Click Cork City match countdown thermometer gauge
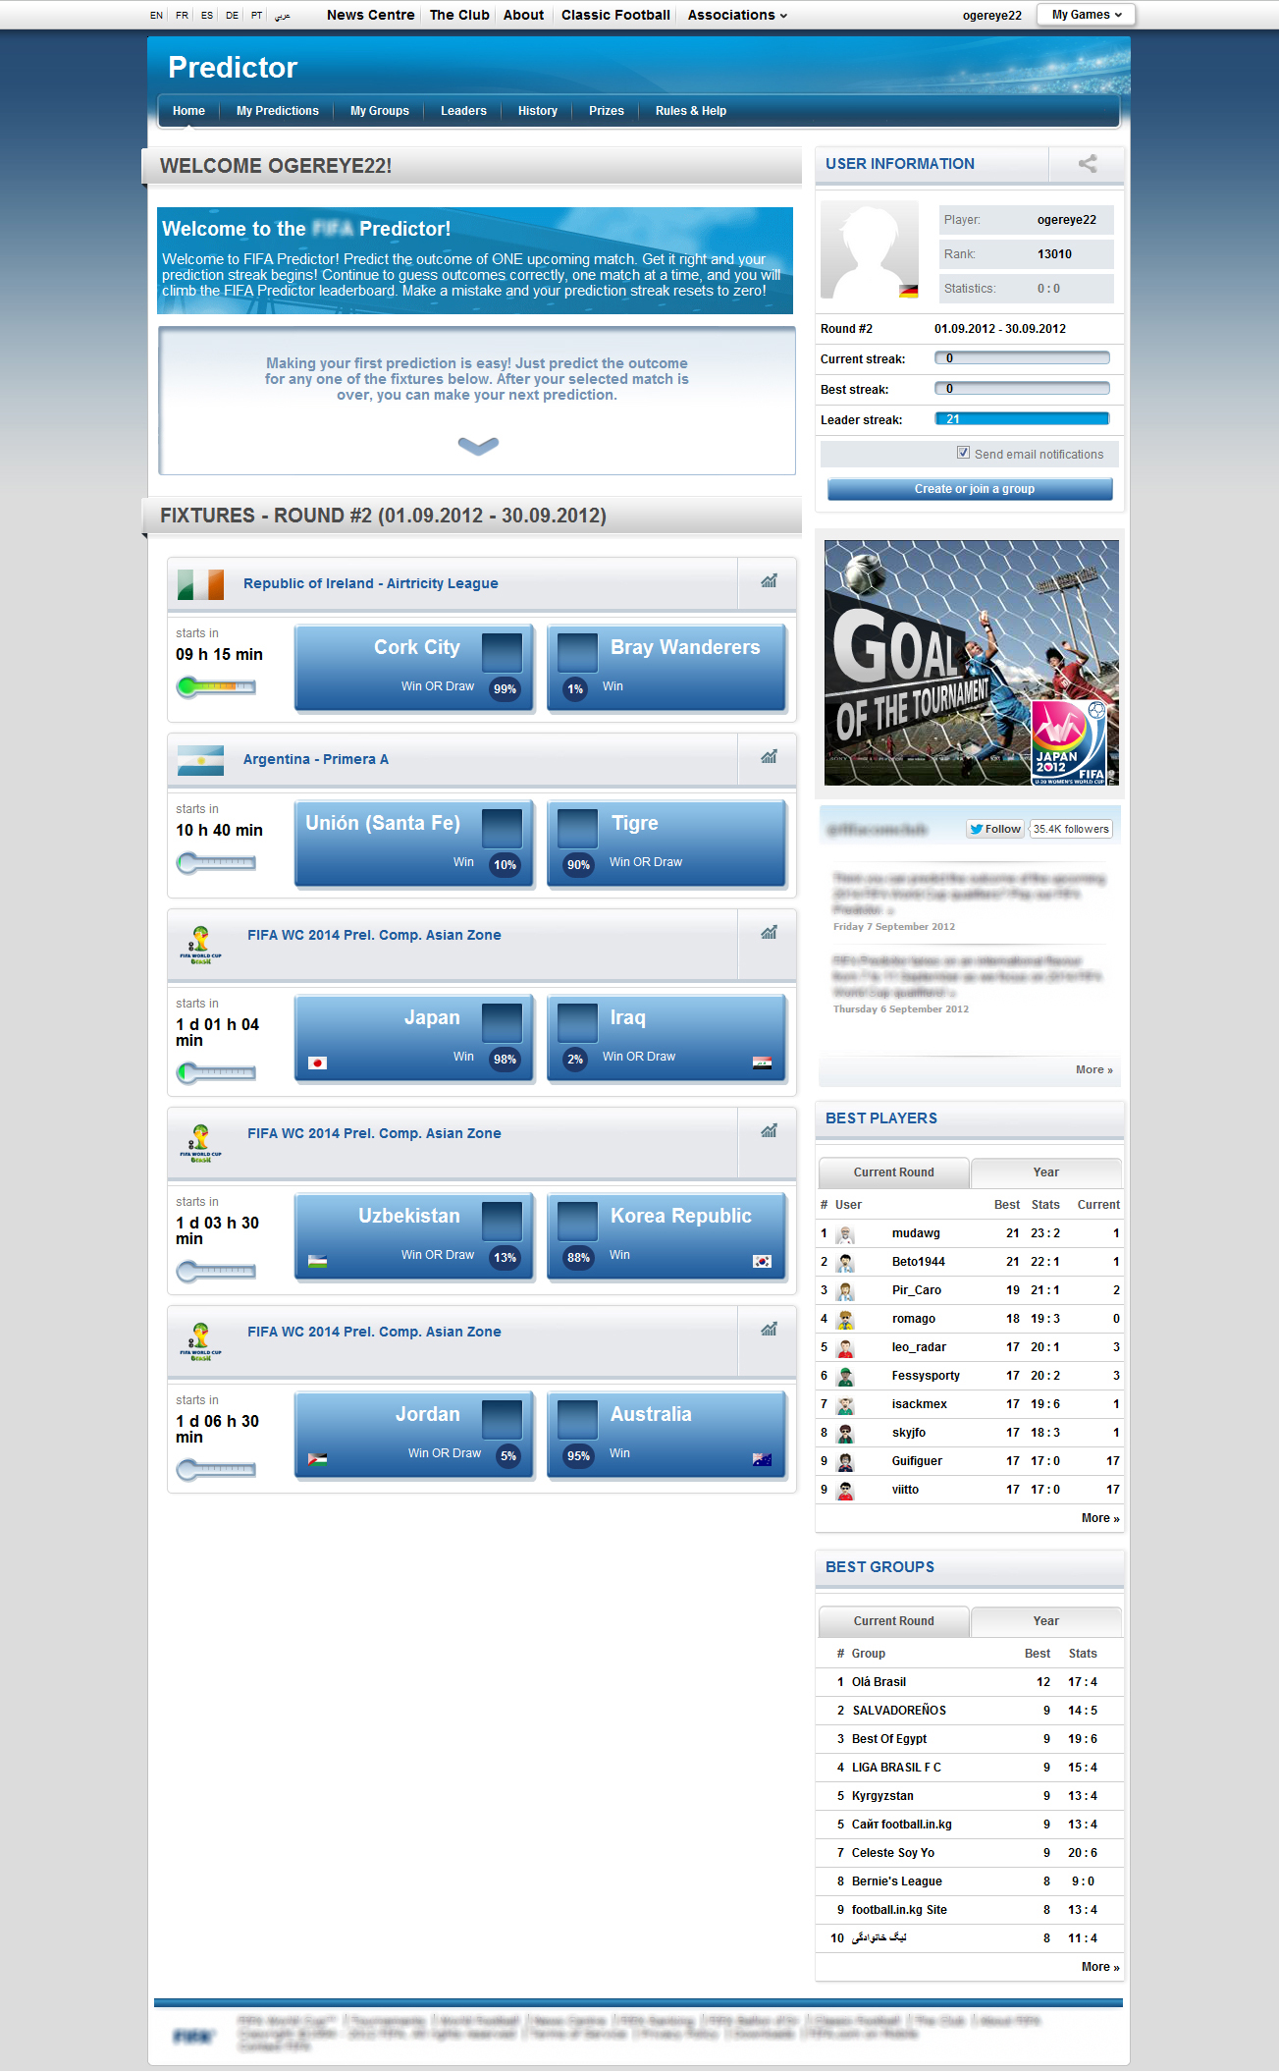1279x2071 pixels. 216,687
